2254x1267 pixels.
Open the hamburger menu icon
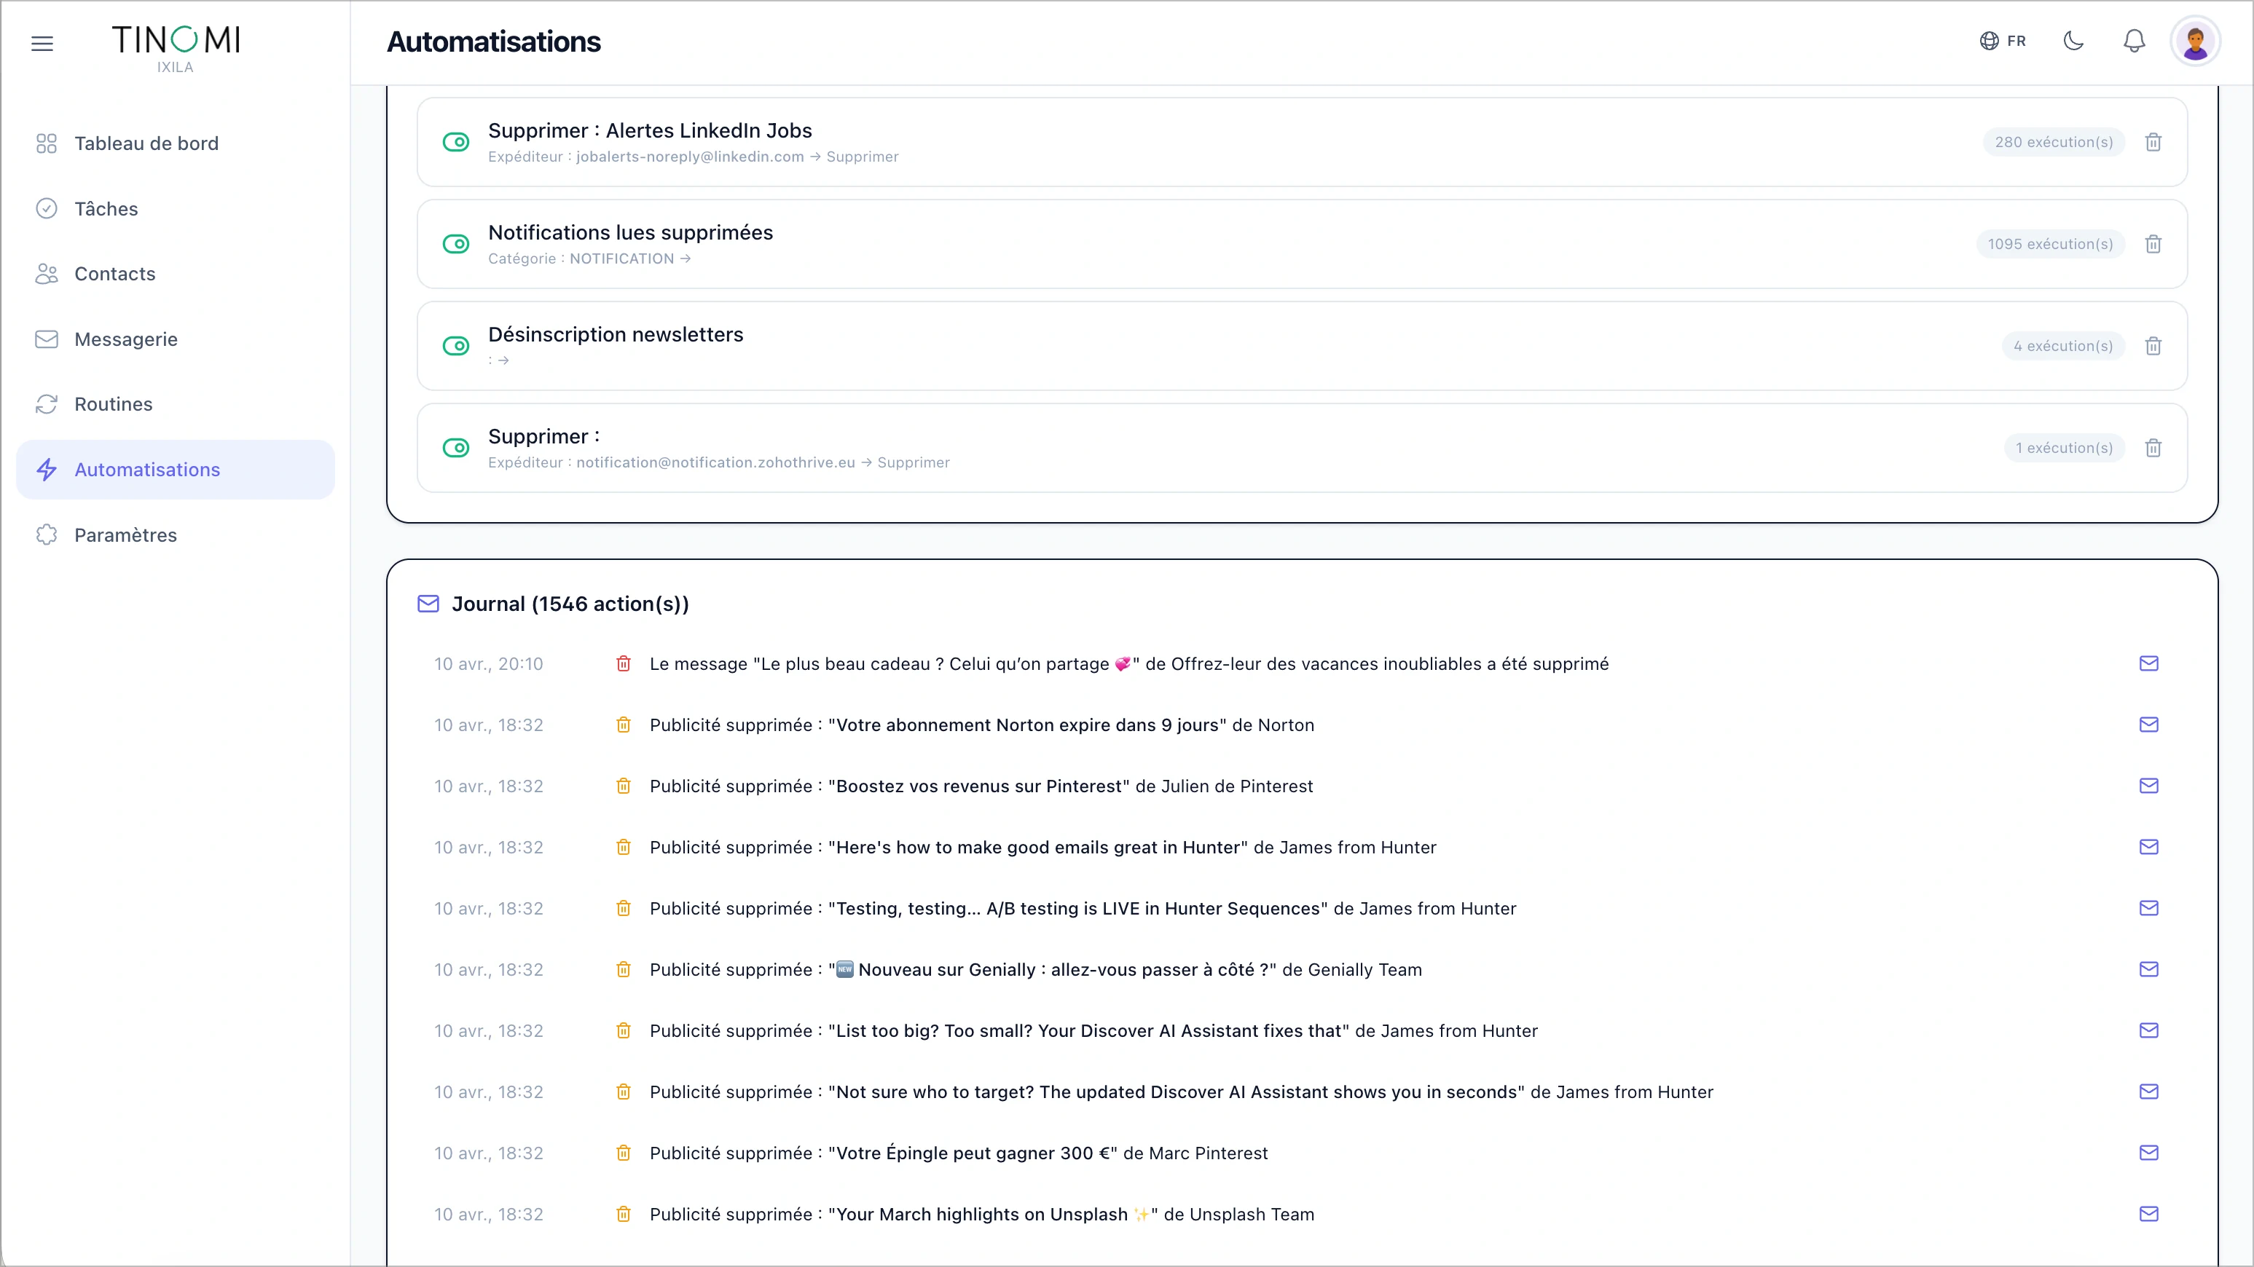coord(42,43)
